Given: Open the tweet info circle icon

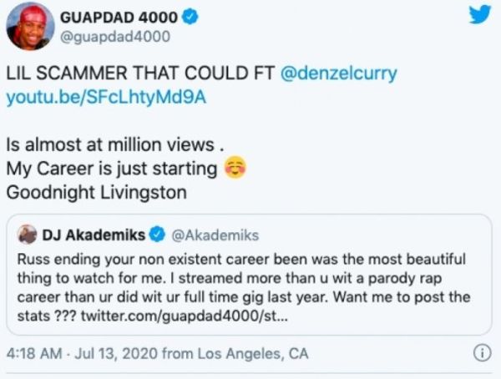Looking at the screenshot, I should 482,353.
